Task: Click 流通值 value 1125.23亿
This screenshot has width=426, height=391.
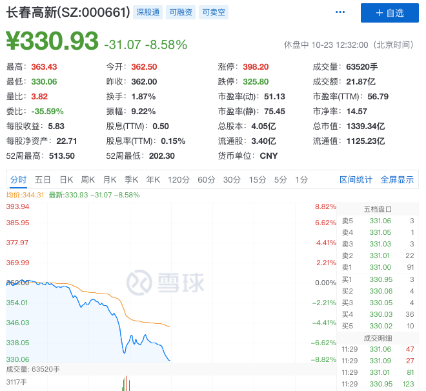Action: (x=366, y=141)
